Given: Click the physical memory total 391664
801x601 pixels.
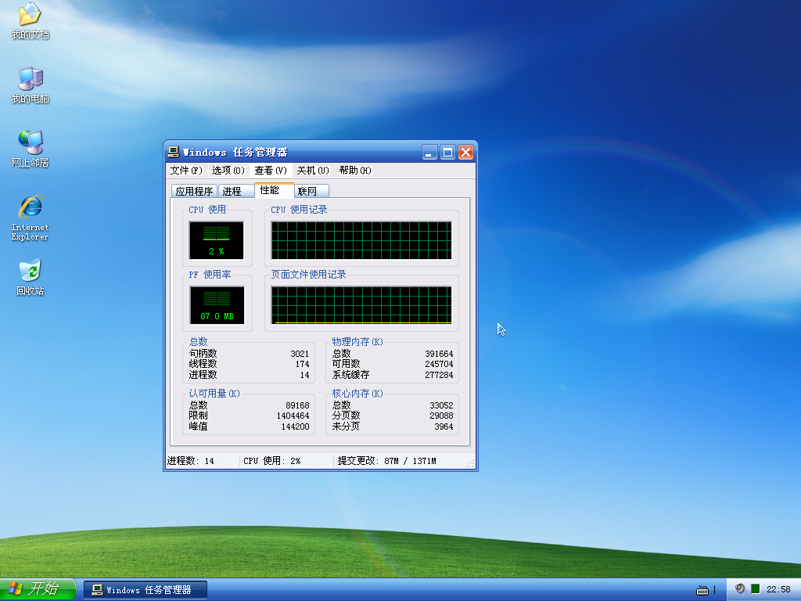Looking at the screenshot, I should pos(439,354).
